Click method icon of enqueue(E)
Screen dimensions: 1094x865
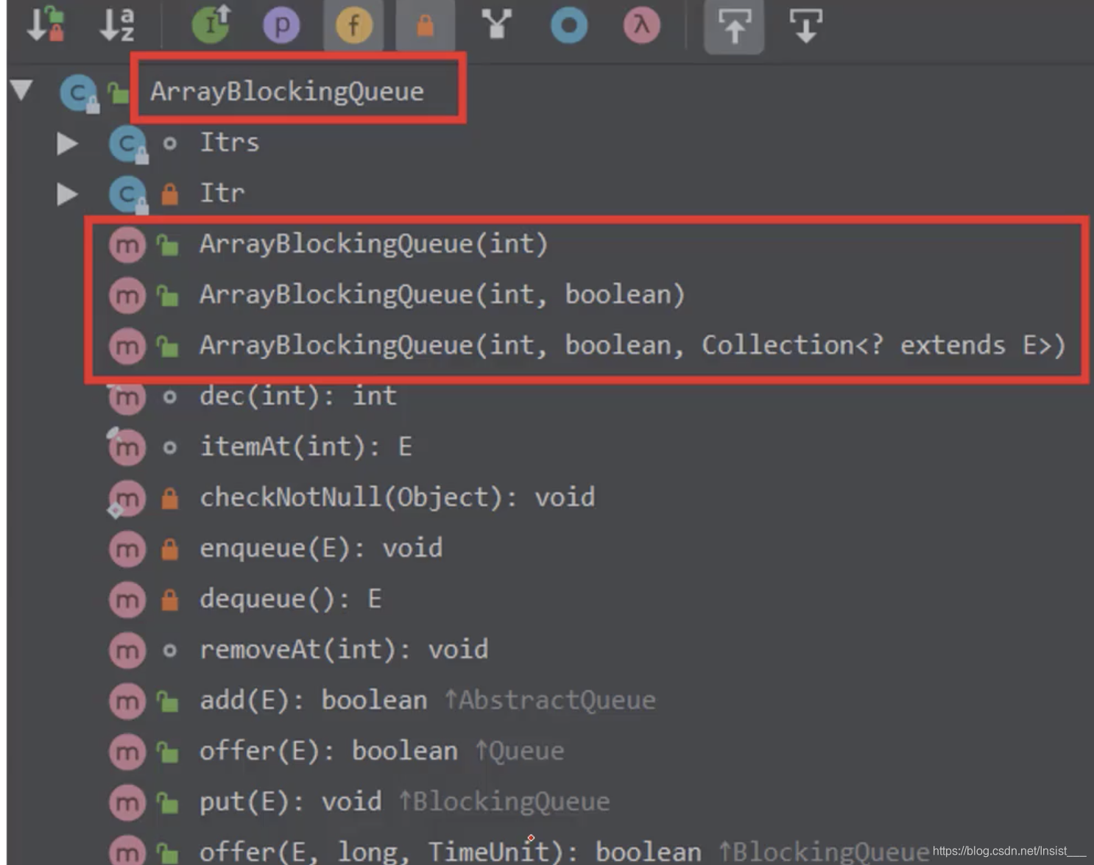coord(127,549)
